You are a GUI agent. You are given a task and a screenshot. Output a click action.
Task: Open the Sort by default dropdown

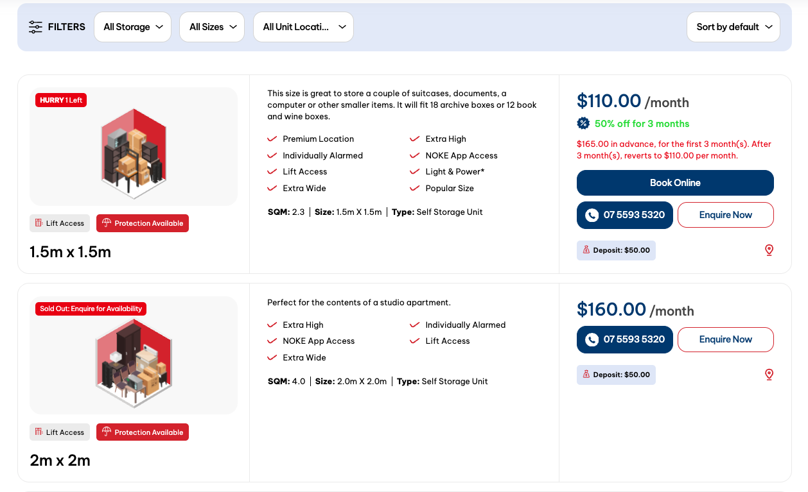click(x=733, y=27)
